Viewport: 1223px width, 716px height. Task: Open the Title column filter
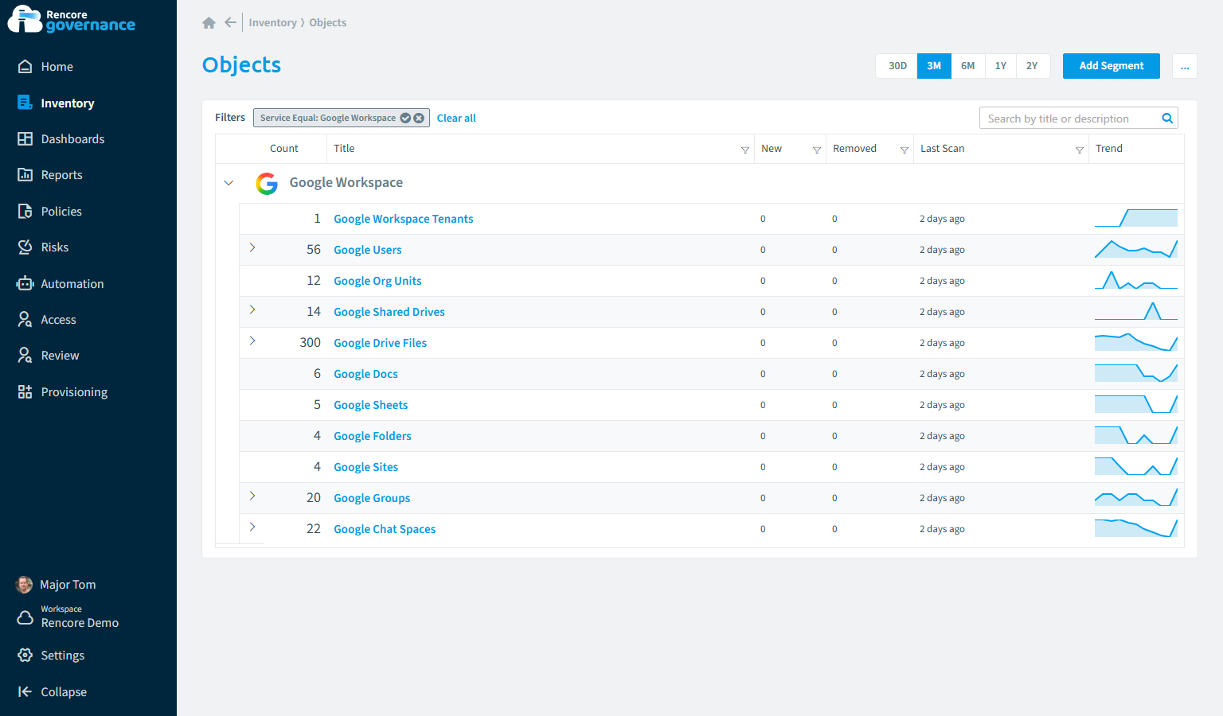point(745,150)
